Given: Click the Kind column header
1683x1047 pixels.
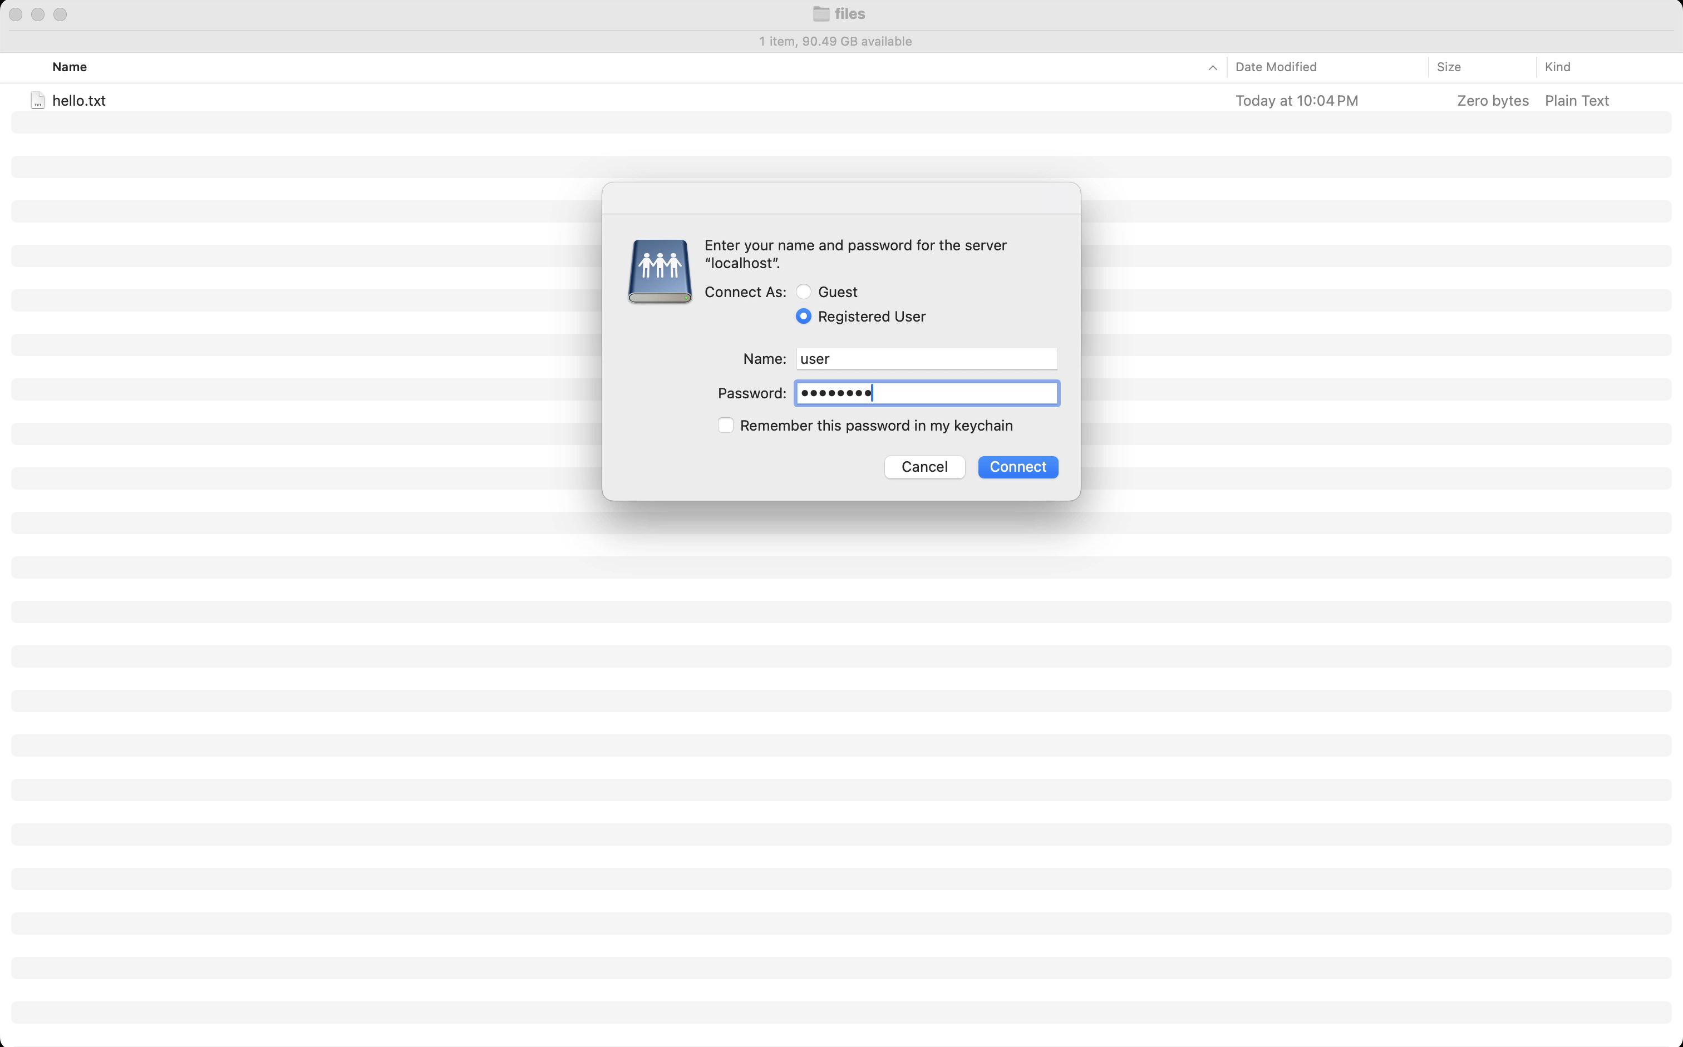Looking at the screenshot, I should (1558, 66).
